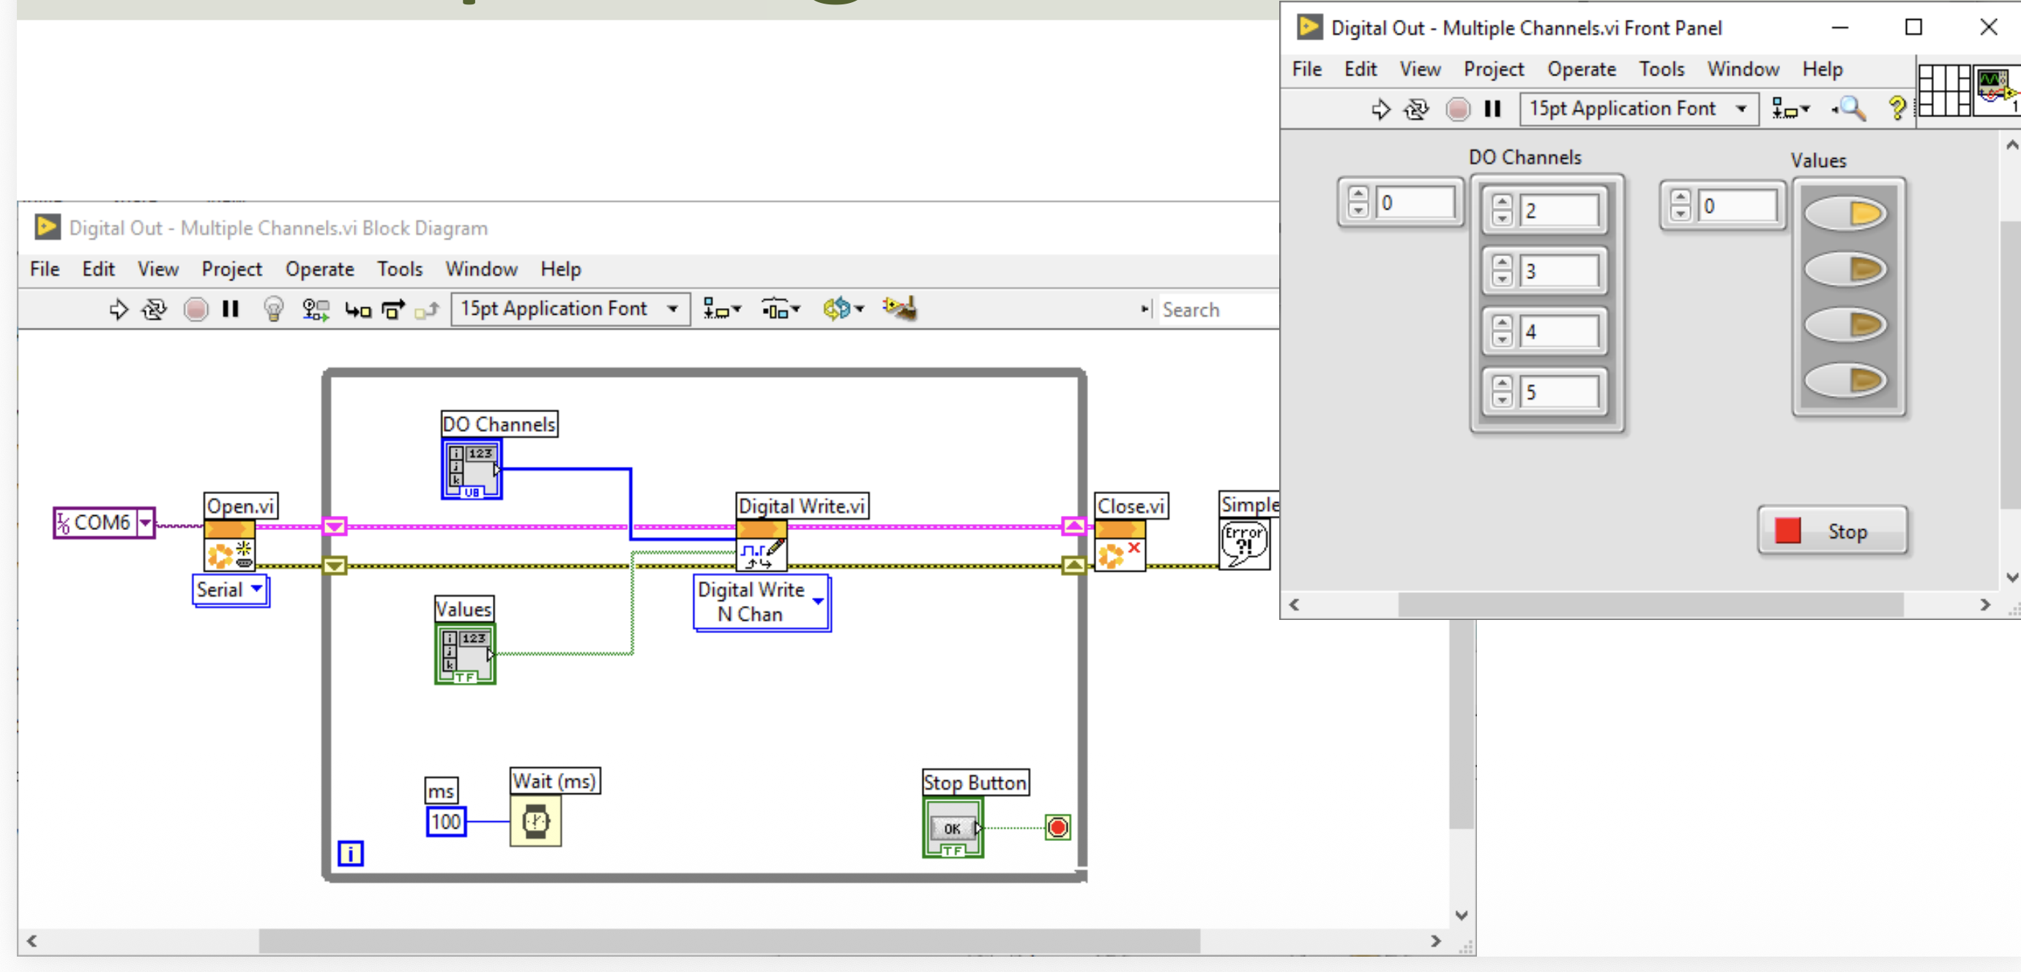2021x972 pixels.
Task: Open Operate menu in Front Panel
Action: tap(1581, 69)
